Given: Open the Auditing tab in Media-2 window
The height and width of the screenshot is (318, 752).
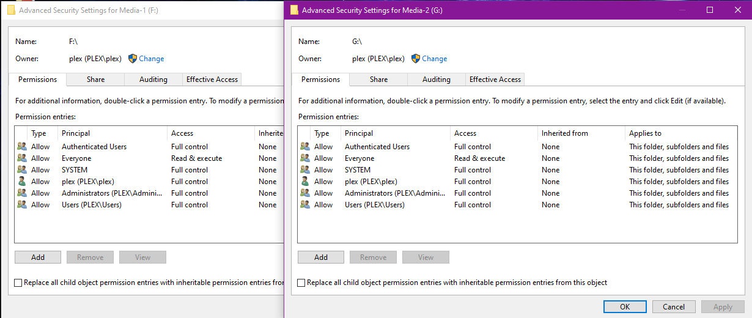Looking at the screenshot, I should pyautogui.click(x=437, y=79).
